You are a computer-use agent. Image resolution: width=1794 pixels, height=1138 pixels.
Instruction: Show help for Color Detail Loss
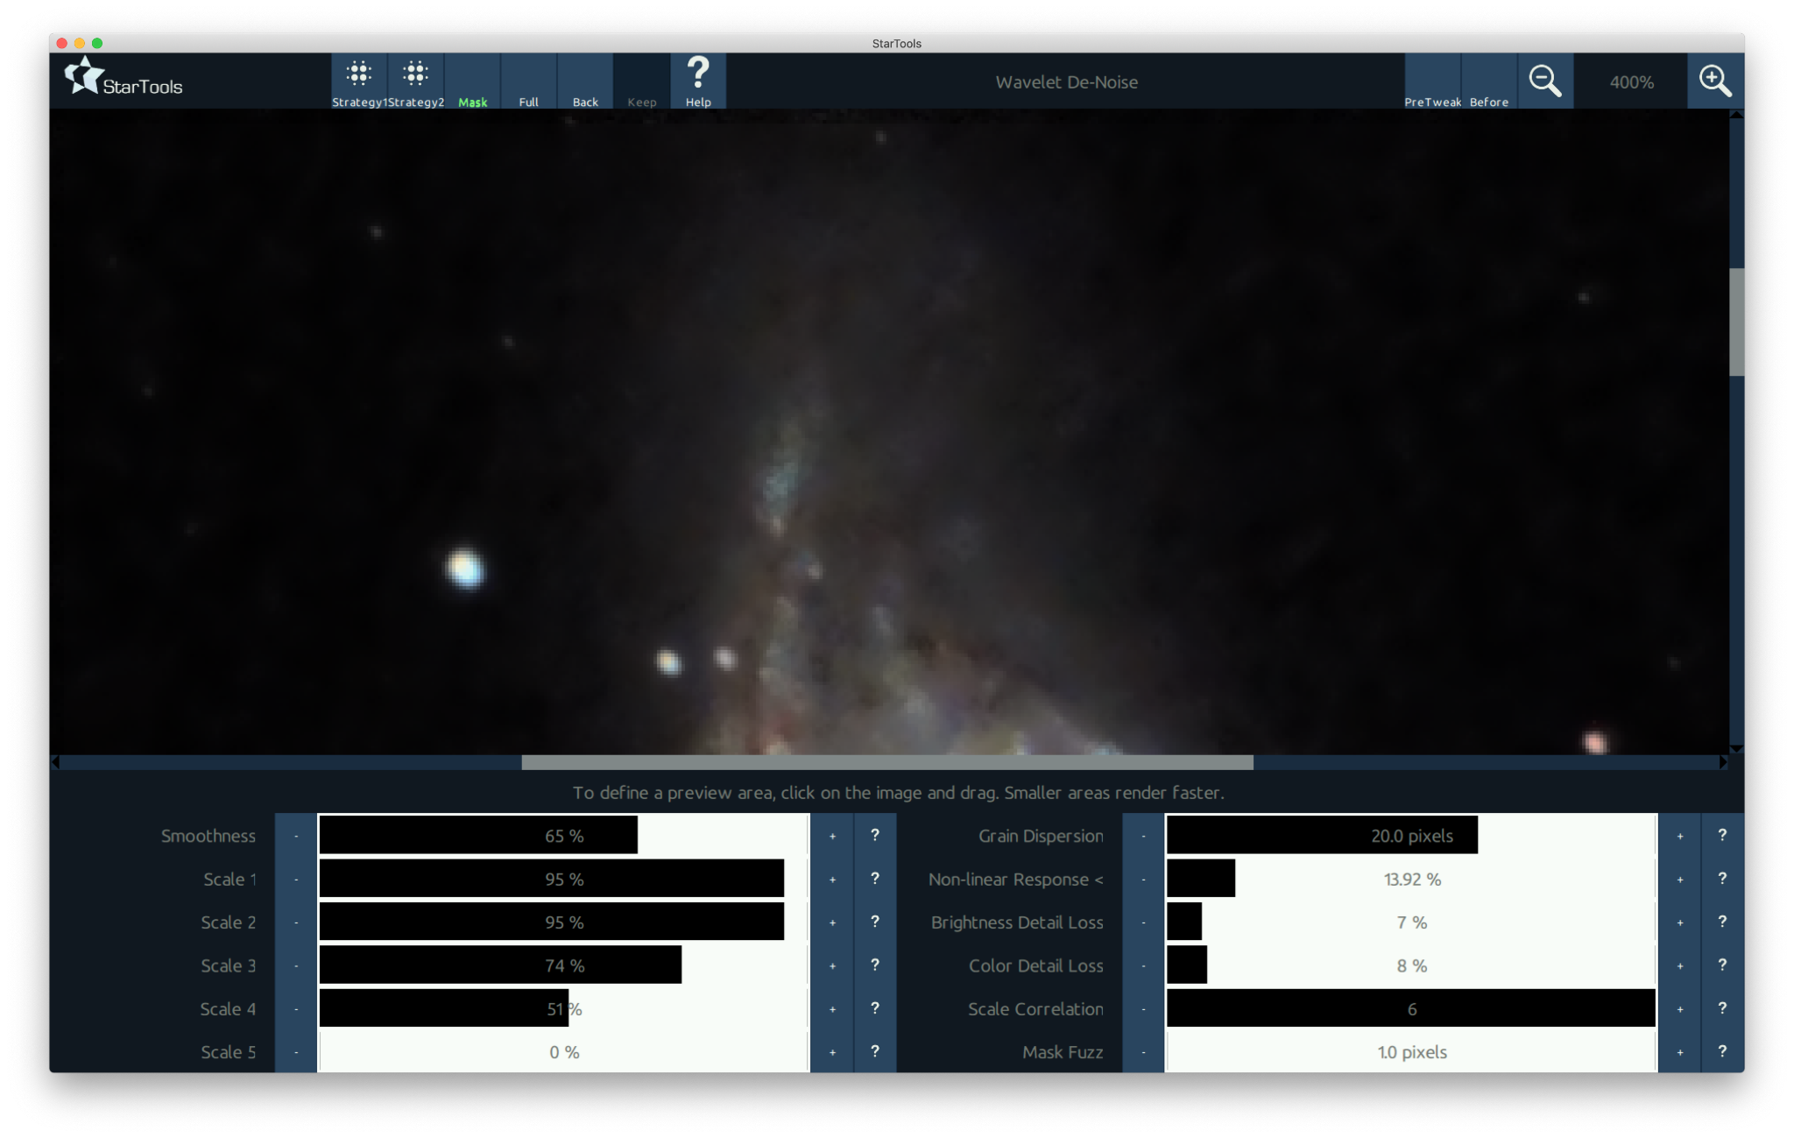1722,965
